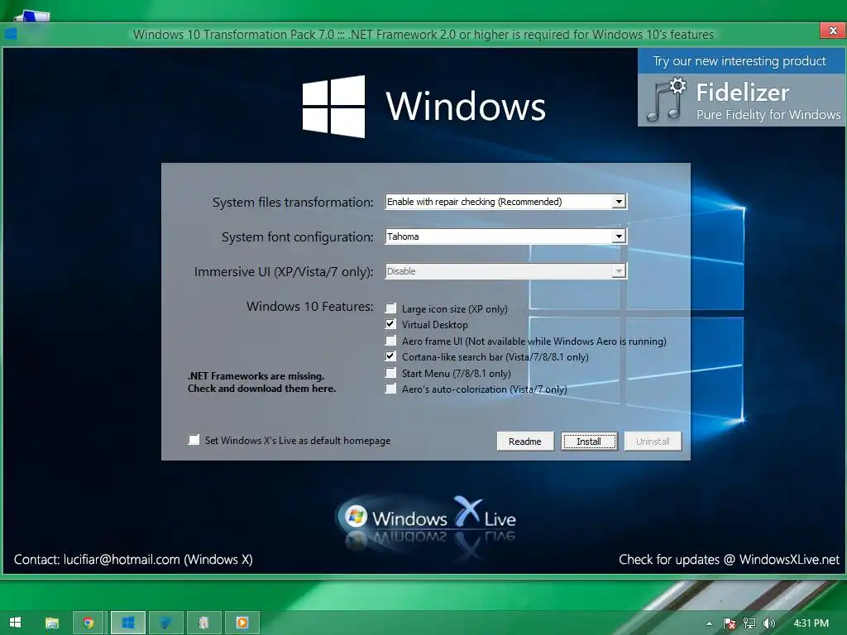847x635 pixels.
Task: Start the Install button
Action: [589, 442]
